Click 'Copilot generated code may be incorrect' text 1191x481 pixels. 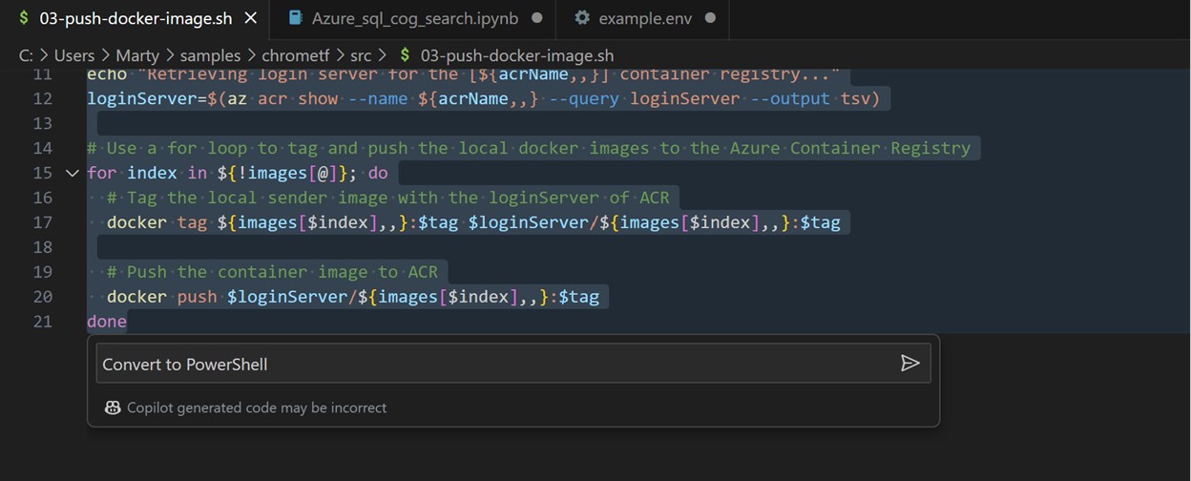pos(257,408)
